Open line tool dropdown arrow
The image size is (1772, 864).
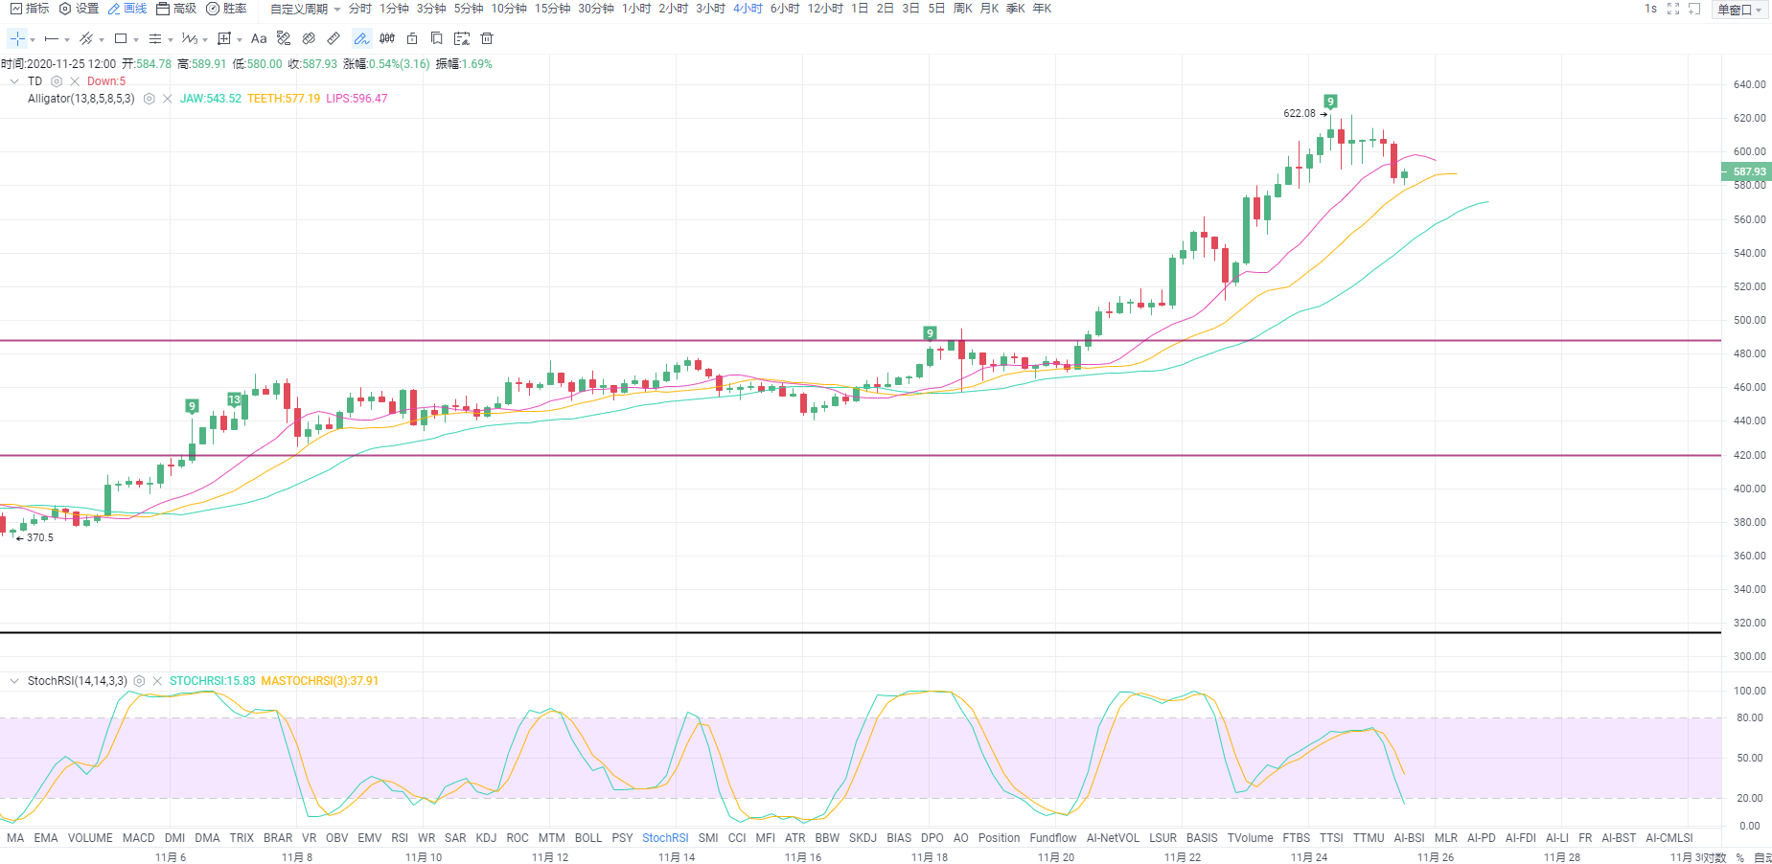point(67,40)
